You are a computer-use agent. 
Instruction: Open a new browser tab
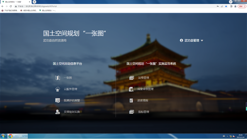click(34, 2)
